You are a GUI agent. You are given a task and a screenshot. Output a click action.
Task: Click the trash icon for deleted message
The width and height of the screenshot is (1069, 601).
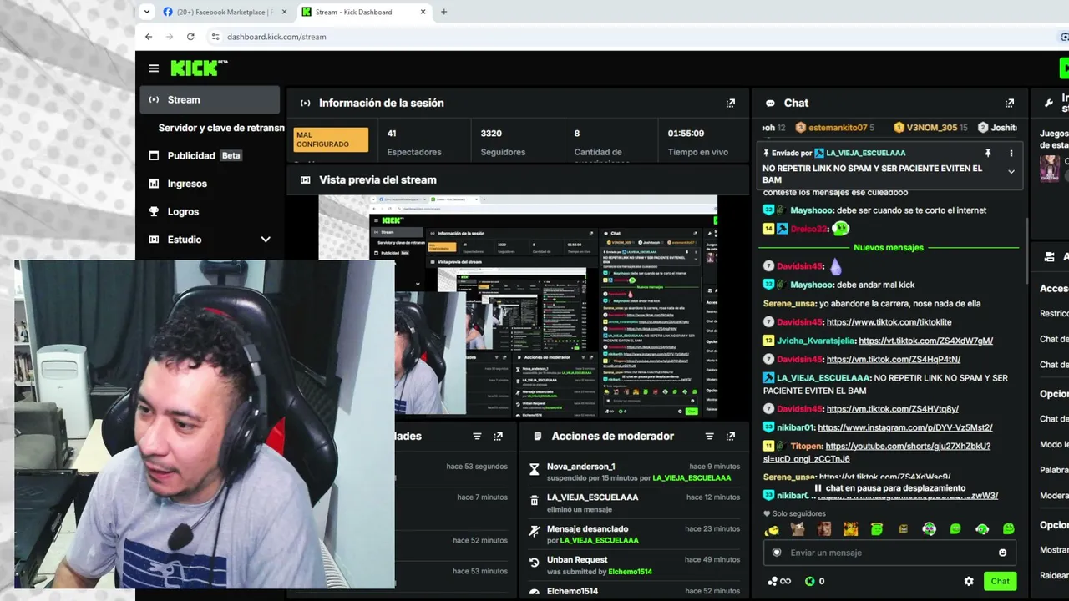534,500
